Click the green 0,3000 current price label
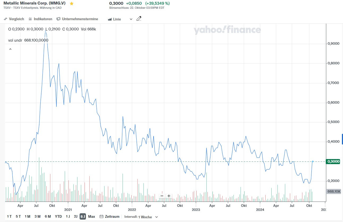This screenshot has height=222, width=343. (333, 161)
